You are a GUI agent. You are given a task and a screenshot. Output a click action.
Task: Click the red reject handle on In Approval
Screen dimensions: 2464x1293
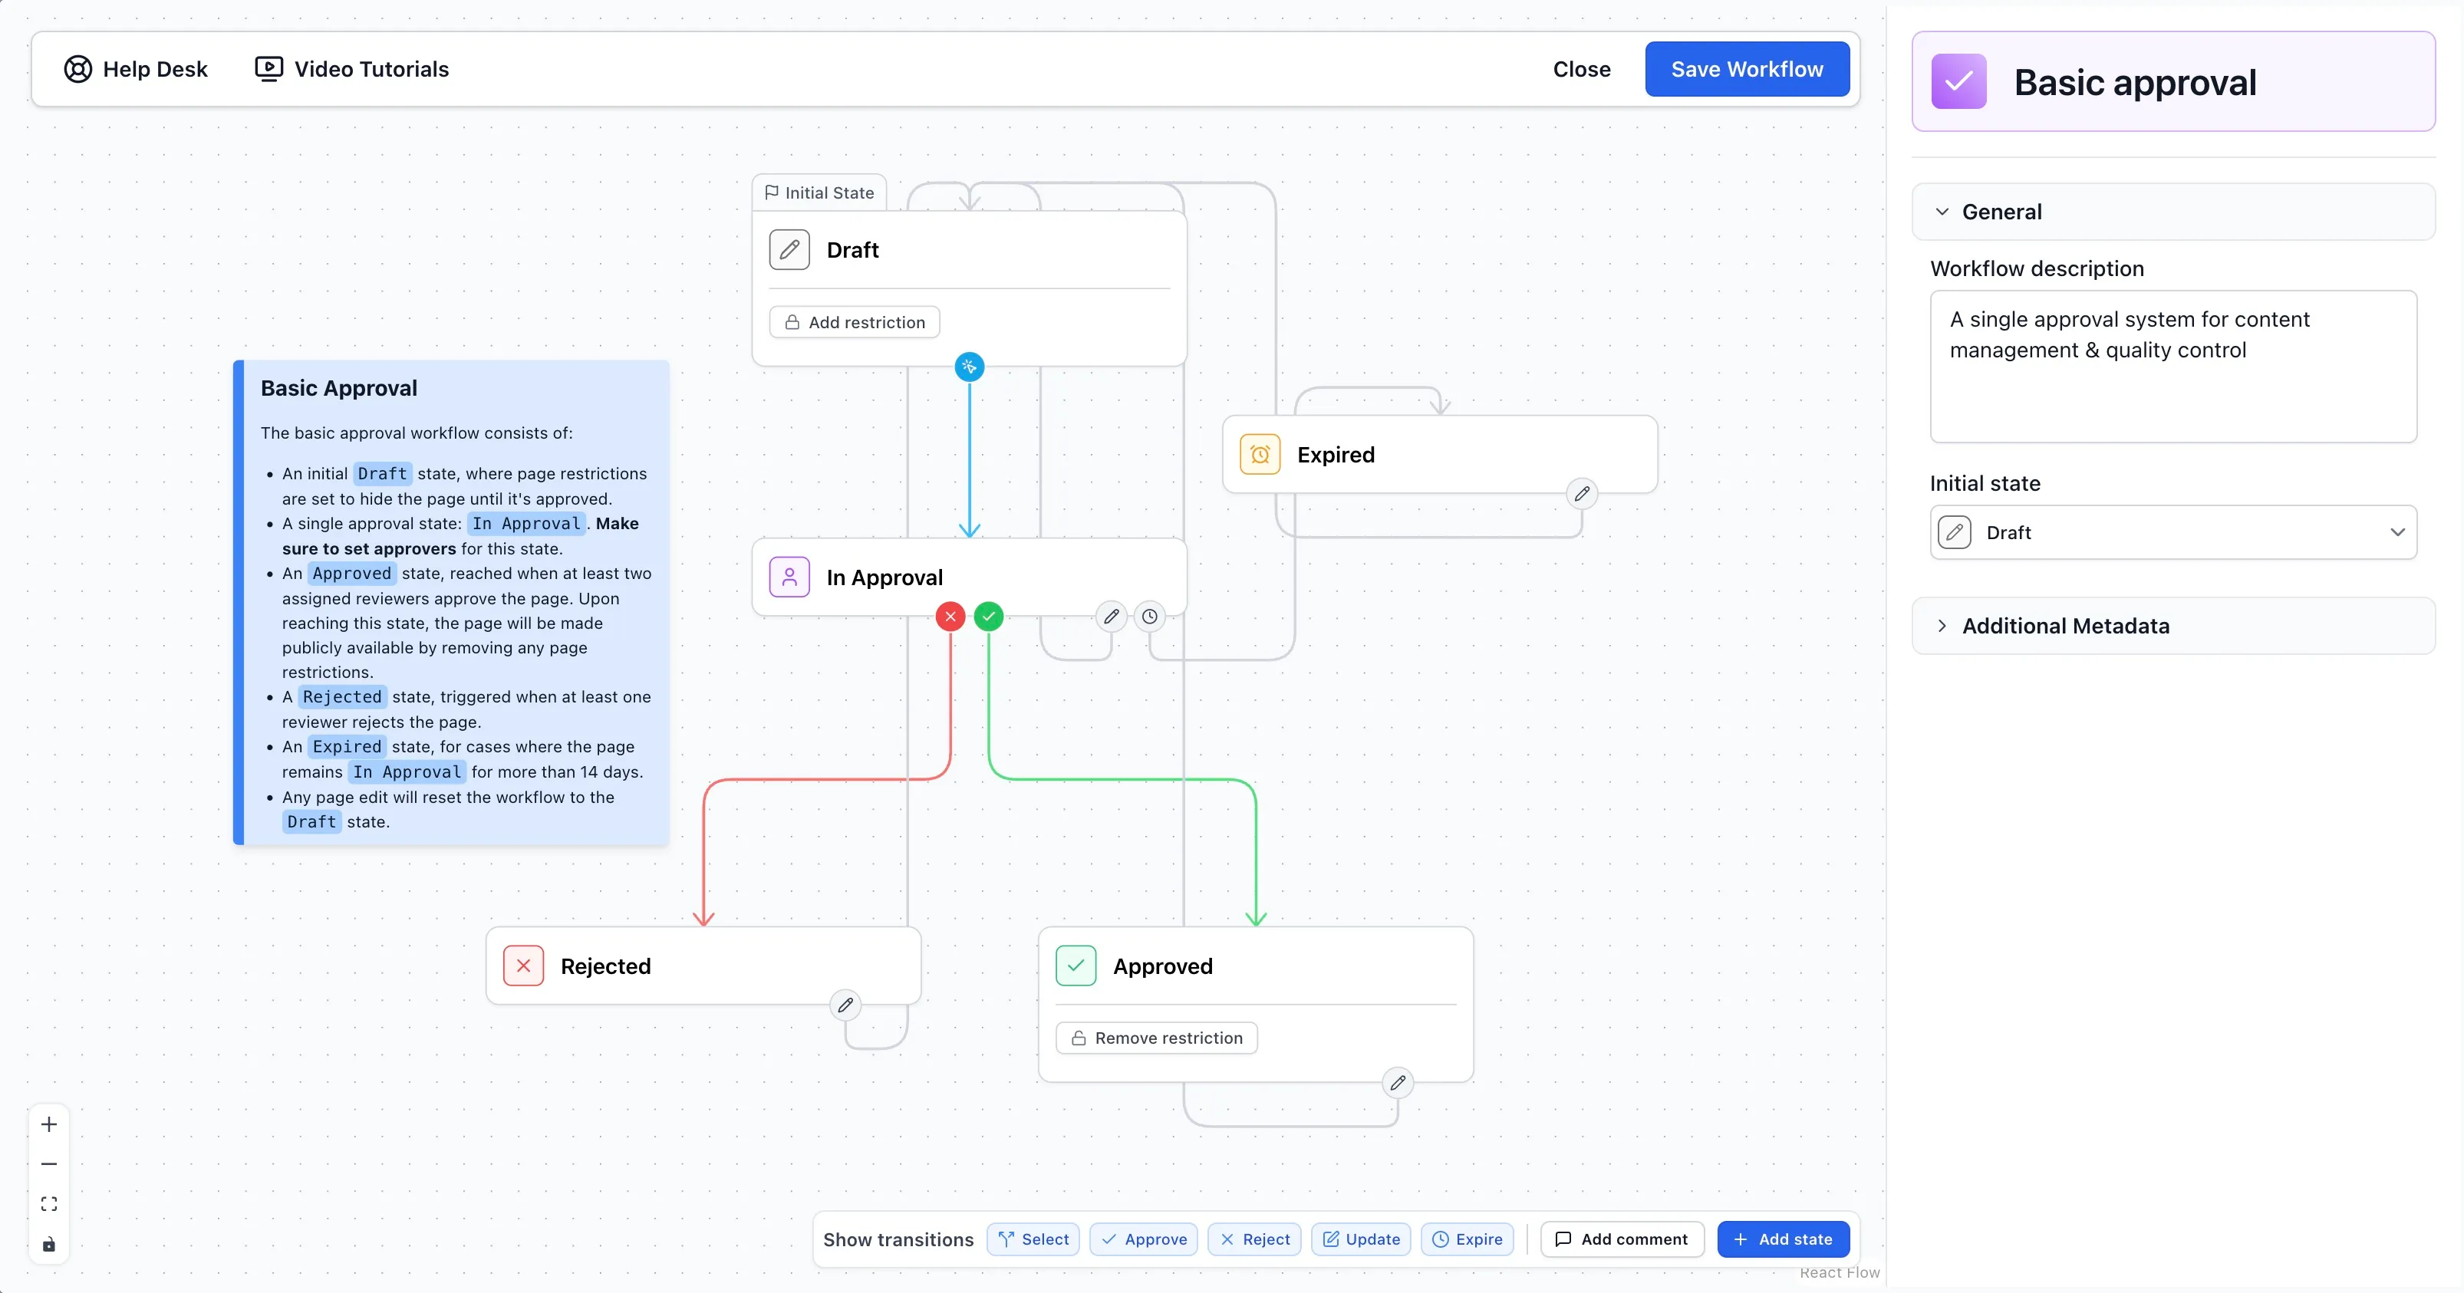950,616
